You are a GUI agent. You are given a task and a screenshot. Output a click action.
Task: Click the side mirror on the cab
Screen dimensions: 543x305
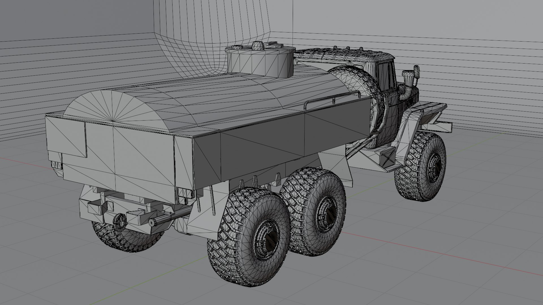(x=417, y=72)
